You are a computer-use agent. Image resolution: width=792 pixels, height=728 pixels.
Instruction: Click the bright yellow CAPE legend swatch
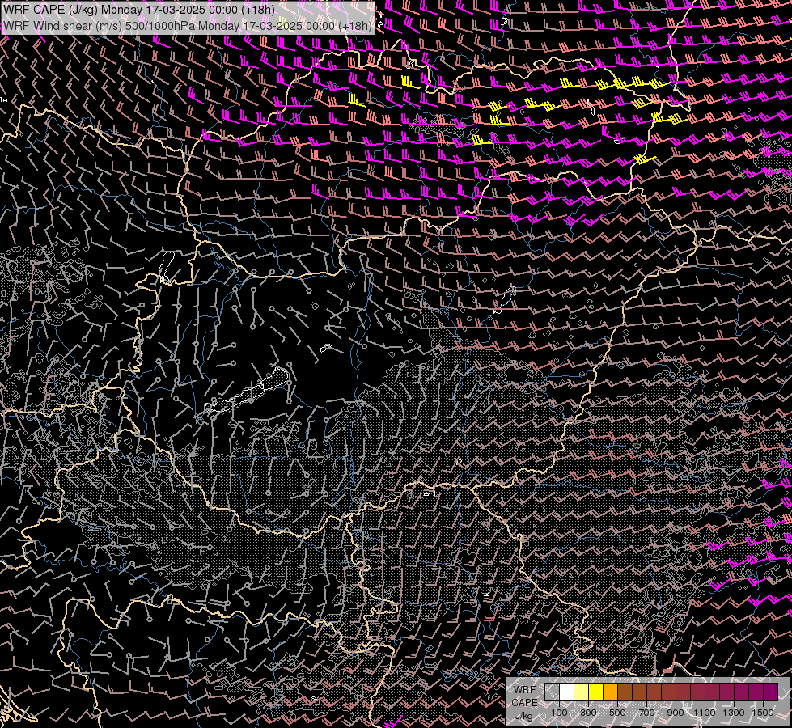coord(596,692)
